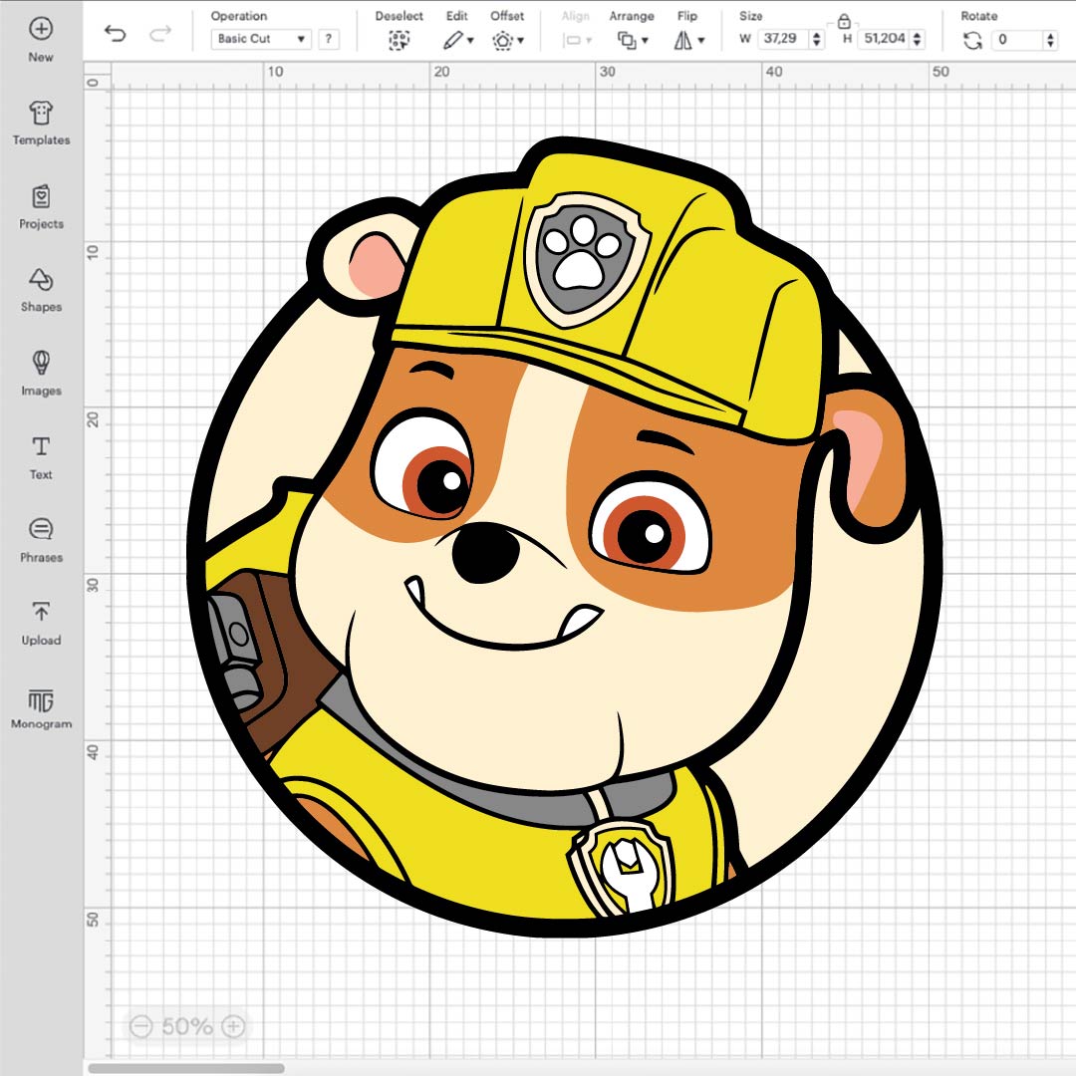Viewport: 1076px width, 1076px height.
Task: Select the Text tool
Action: (41, 457)
